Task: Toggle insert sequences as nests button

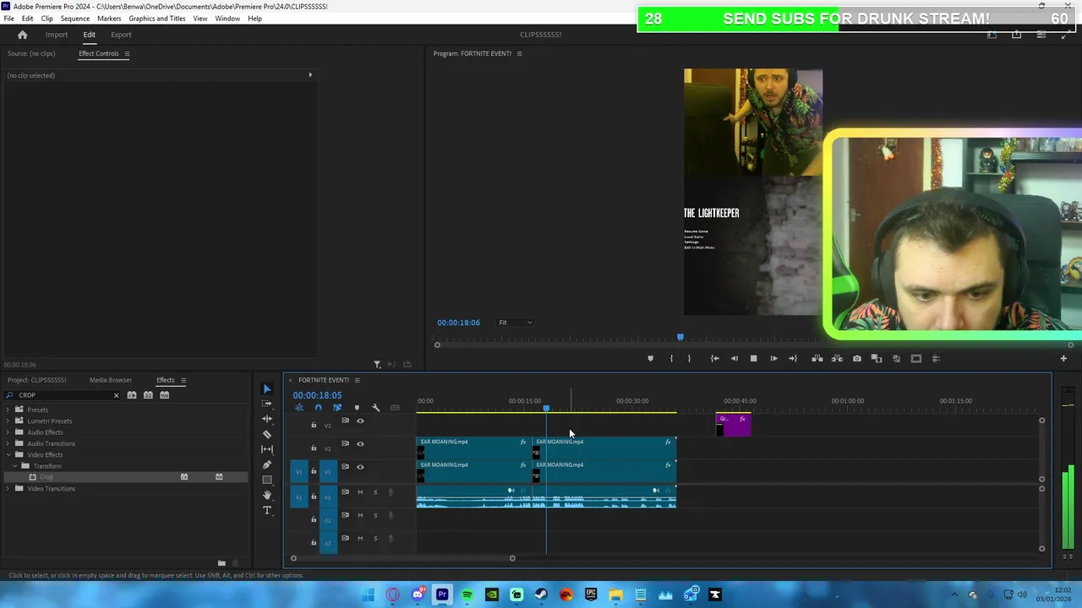Action: (298, 408)
